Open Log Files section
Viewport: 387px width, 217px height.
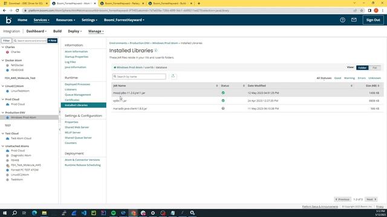[x=70, y=62]
